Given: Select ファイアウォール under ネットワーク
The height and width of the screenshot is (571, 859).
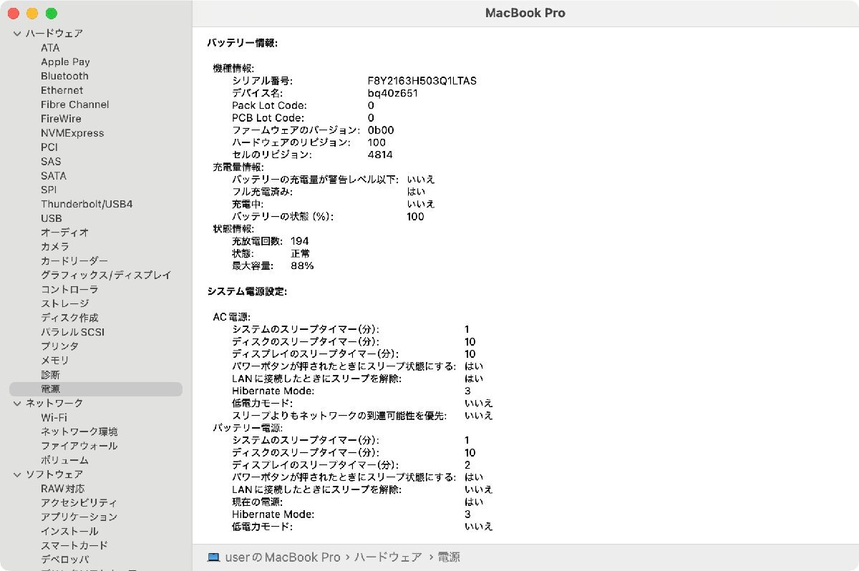Looking at the screenshot, I should [x=77, y=446].
